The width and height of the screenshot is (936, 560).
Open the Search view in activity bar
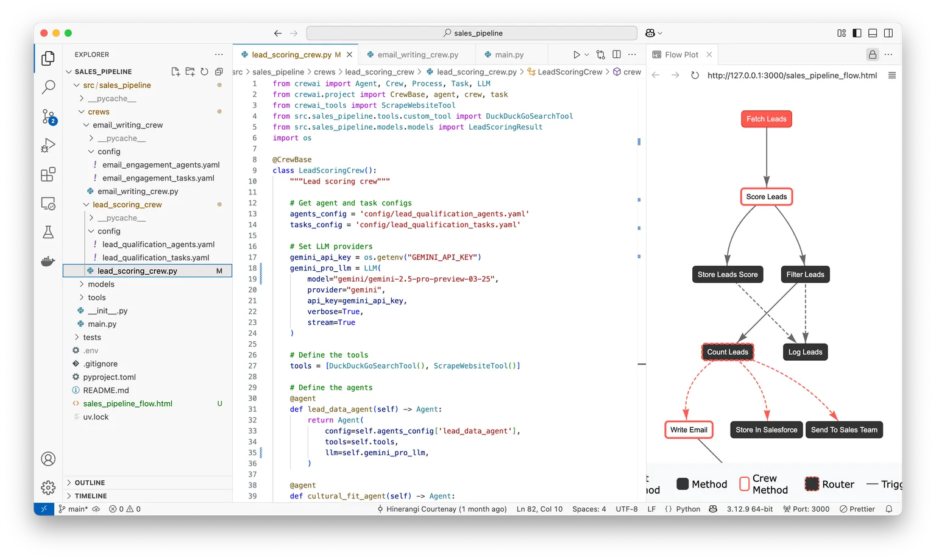point(48,87)
